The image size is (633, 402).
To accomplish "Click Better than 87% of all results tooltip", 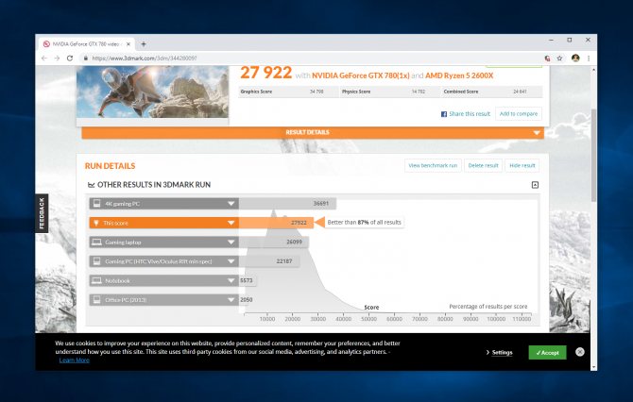I will click(x=364, y=222).
